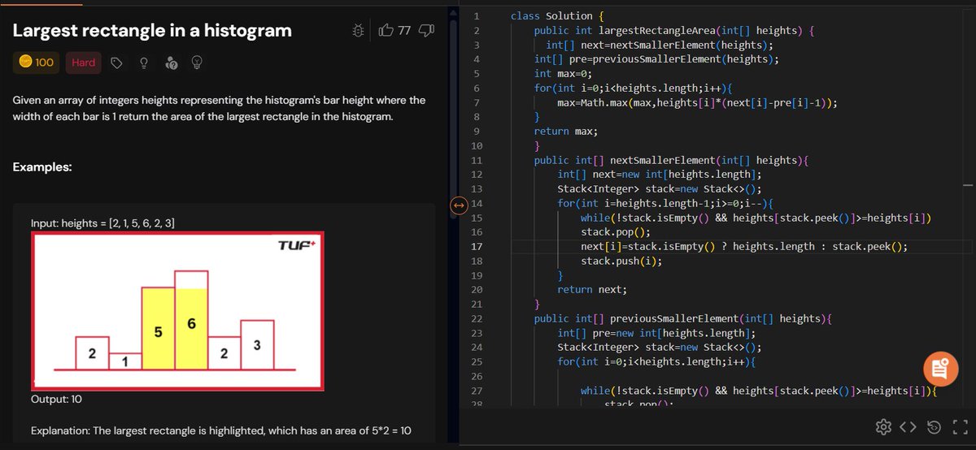This screenshot has height=450, width=976.
Task: Click the editor minimap scroll marker
Action: pyautogui.click(x=967, y=185)
